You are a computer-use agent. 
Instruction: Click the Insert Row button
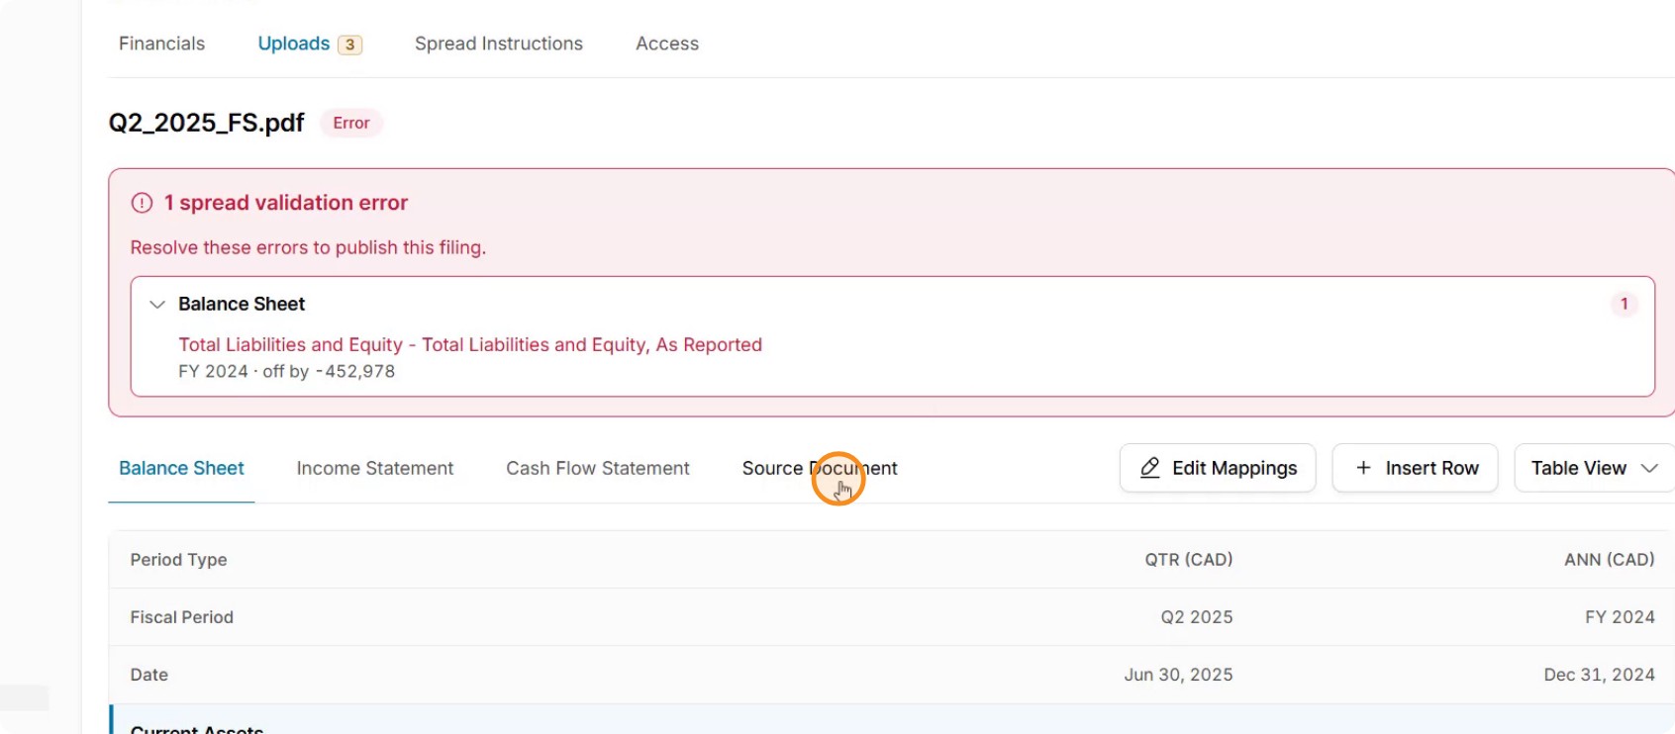click(1415, 468)
